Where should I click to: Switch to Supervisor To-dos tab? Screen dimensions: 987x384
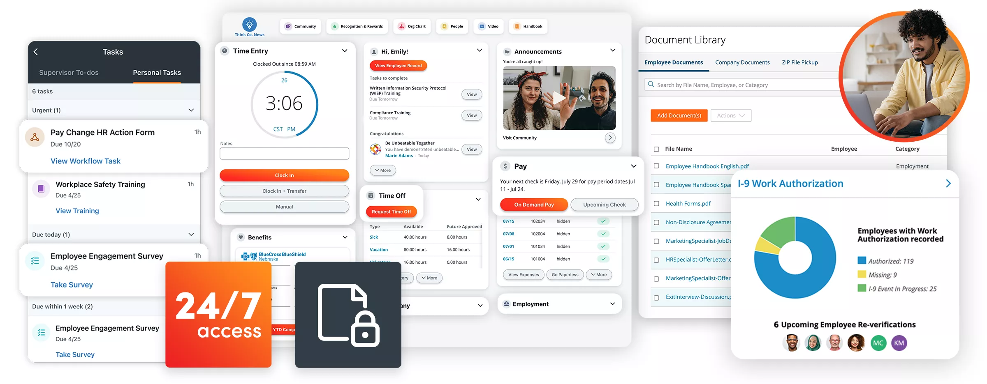point(69,73)
